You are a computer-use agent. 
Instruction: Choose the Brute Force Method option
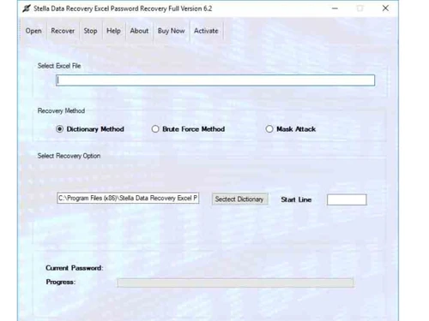[x=155, y=129]
